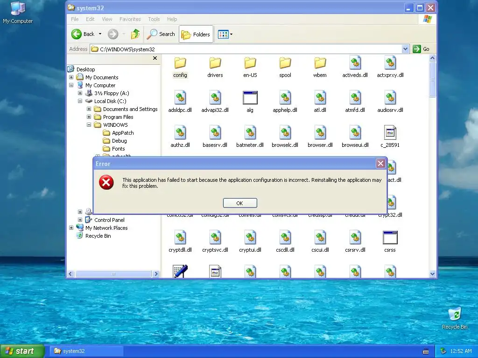Screen dimensions: 478x358
Task: Collapse the WINDOWS tree node
Action: pos(89,125)
